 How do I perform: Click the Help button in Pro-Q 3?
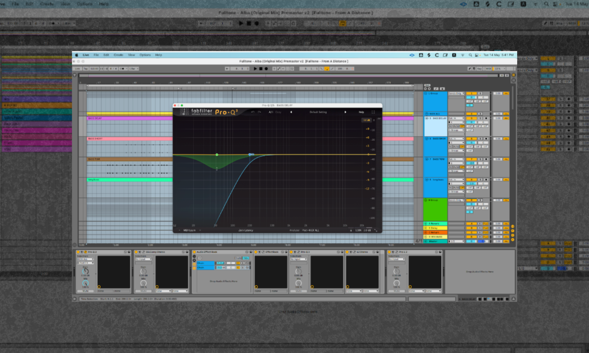click(361, 112)
